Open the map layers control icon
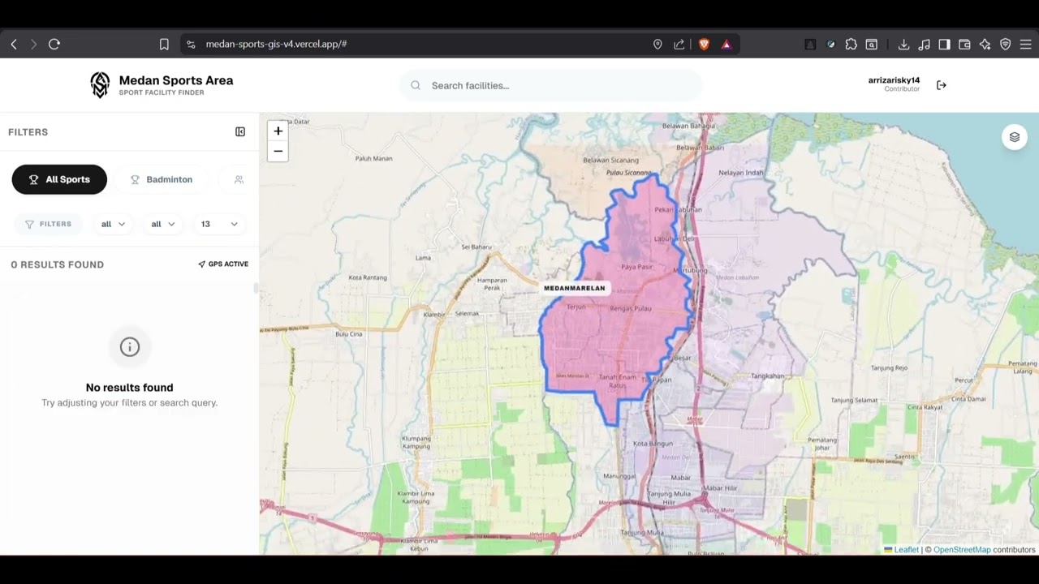Viewport: 1039px width, 584px height. 1015,137
